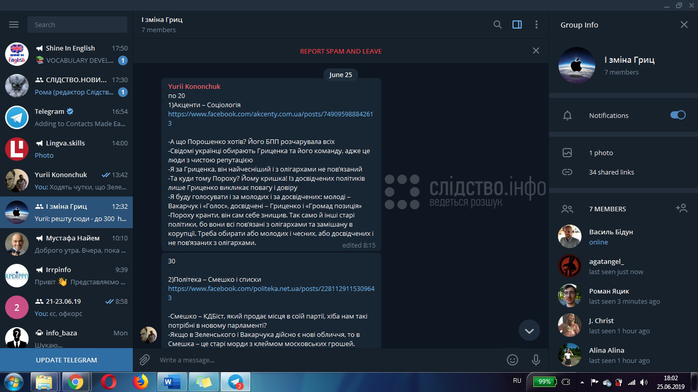
Task: Open the taskbar clock showing 18:02
Action: pyautogui.click(x=670, y=382)
